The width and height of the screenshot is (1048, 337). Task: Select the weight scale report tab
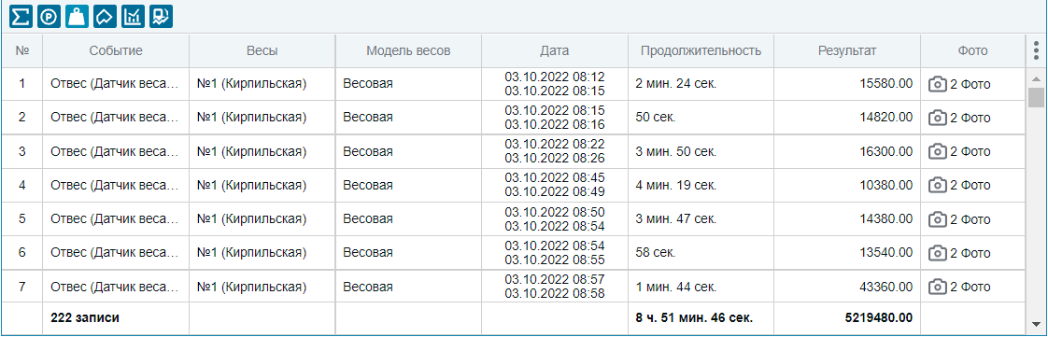[77, 17]
